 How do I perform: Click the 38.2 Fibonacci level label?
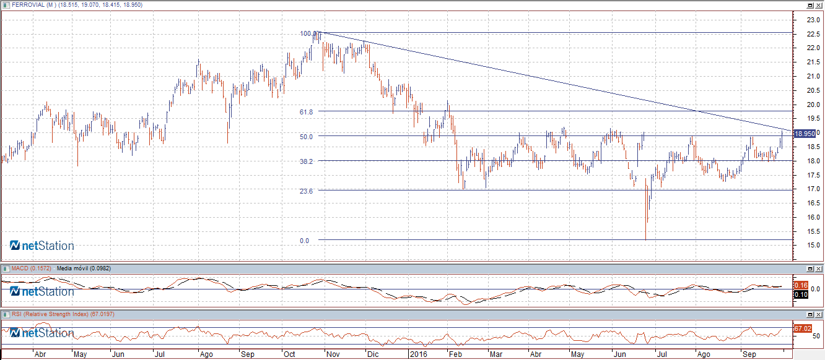[307, 161]
